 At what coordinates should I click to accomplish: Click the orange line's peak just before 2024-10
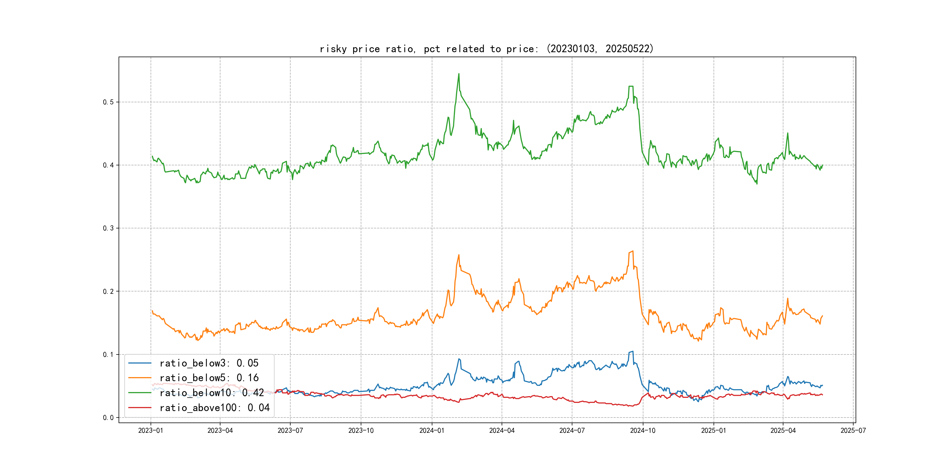[633, 252]
